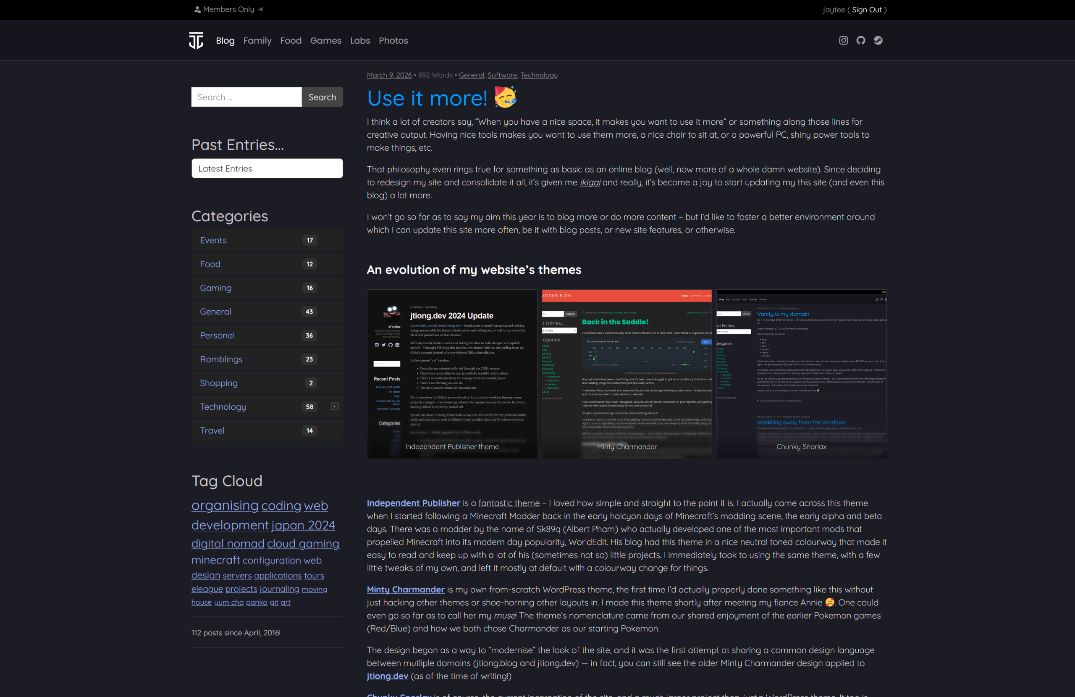Open the Photos nav item
This screenshot has height=697, width=1075.
[x=393, y=41]
